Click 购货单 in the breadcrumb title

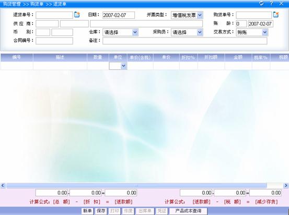(37, 4)
